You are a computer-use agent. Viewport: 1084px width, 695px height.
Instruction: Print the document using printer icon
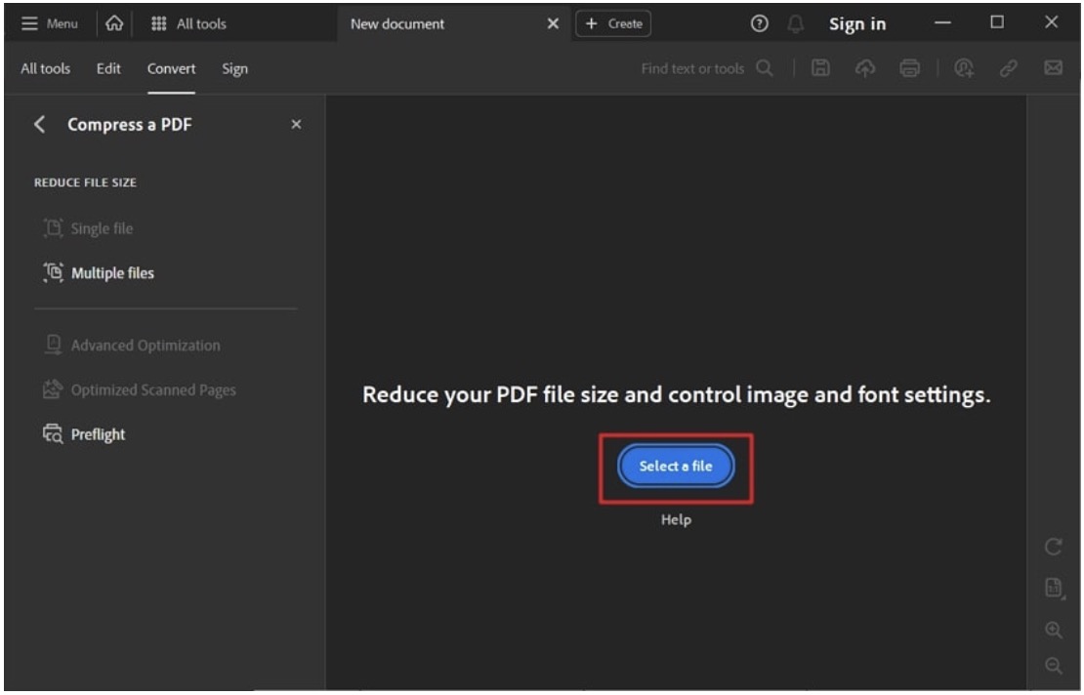(x=910, y=68)
